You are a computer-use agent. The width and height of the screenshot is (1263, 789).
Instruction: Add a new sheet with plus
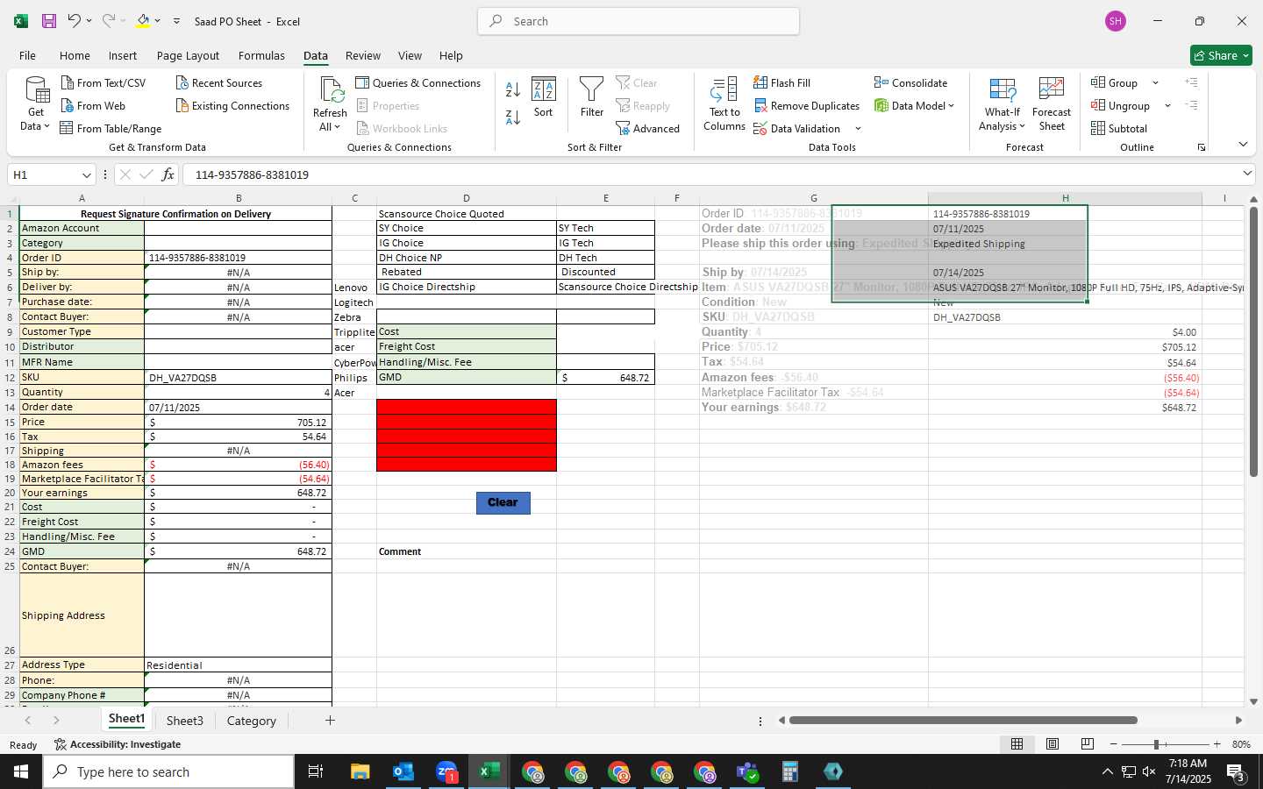330,720
